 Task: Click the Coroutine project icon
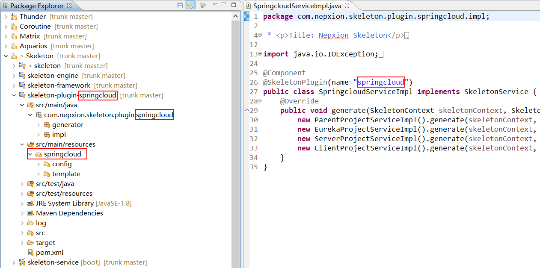[14, 27]
